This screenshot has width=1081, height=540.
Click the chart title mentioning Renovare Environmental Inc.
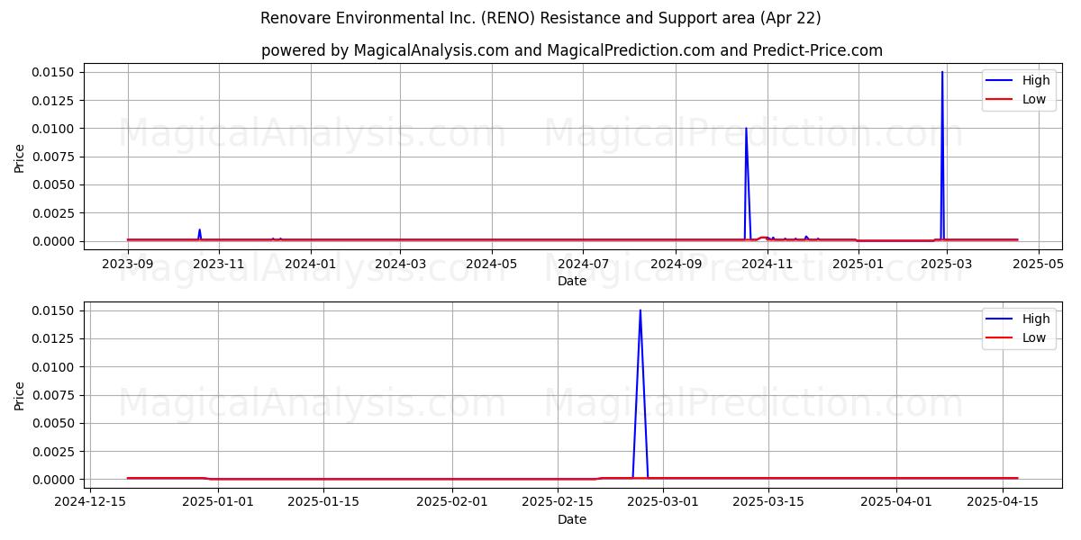click(540, 18)
